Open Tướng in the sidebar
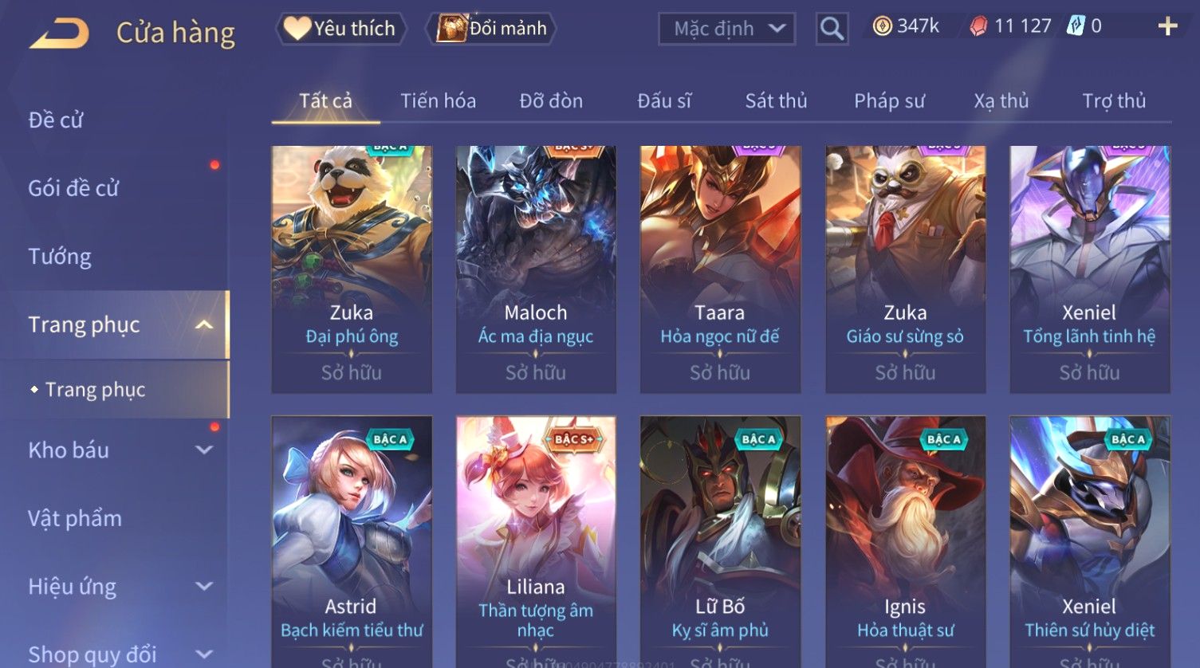The image size is (1200, 668). click(x=60, y=257)
